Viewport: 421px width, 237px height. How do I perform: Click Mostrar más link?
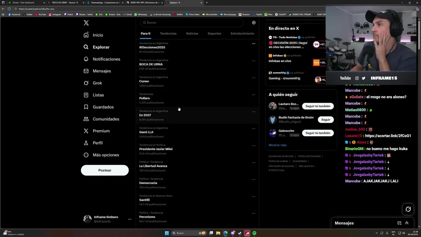278,145
